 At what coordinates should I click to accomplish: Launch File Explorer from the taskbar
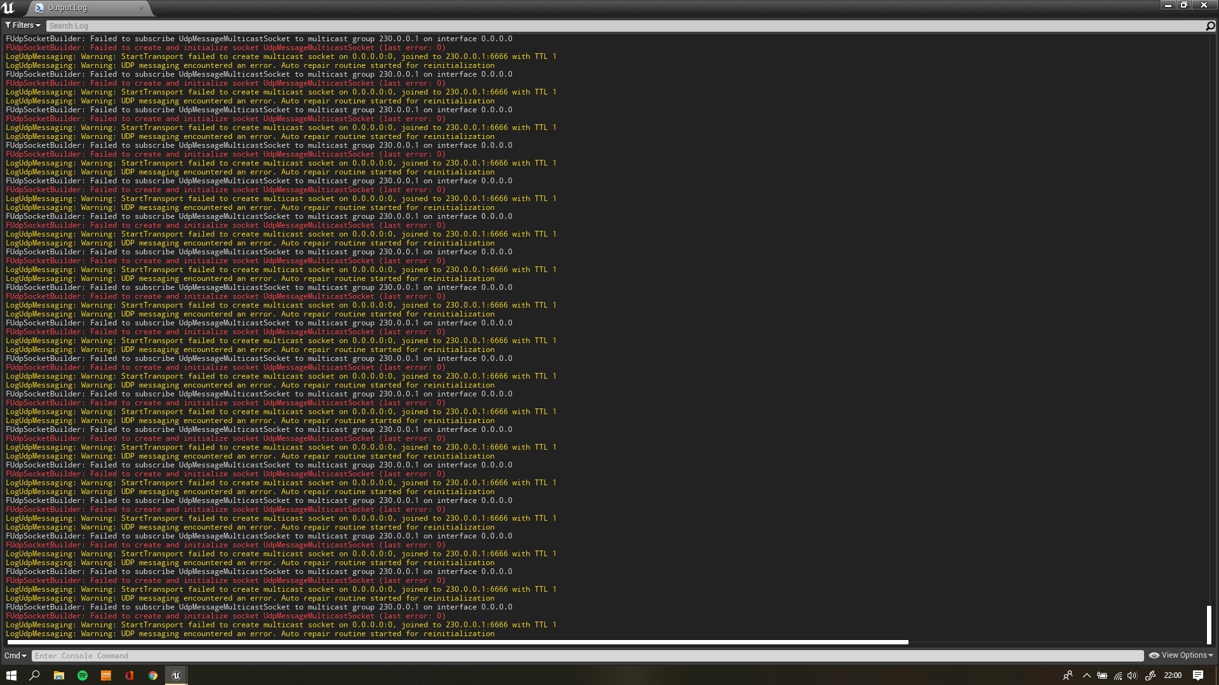[x=59, y=675]
